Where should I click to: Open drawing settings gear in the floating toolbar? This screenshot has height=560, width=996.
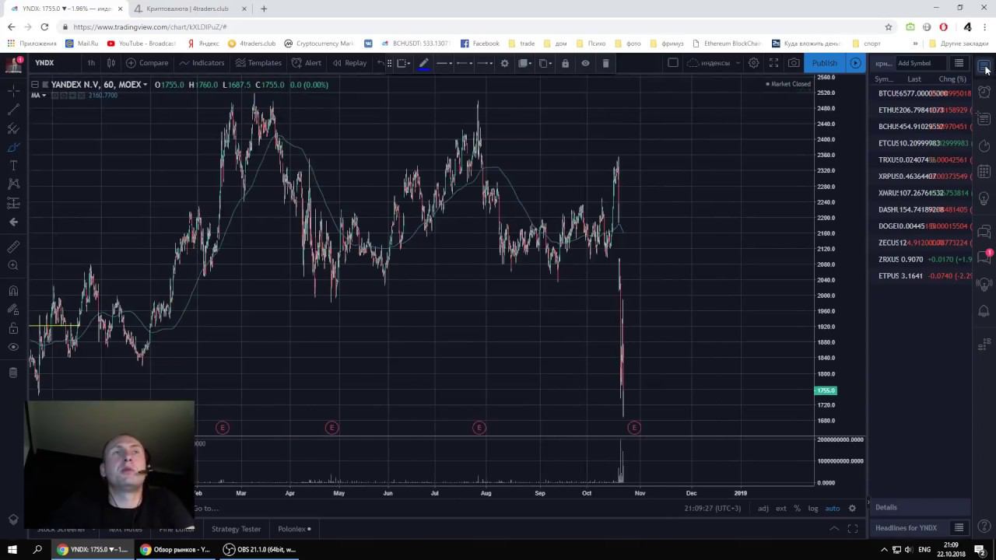click(504, 63)
